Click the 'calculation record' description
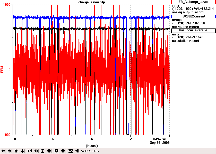This screenshot has height=154, width=216. point(186,41)
